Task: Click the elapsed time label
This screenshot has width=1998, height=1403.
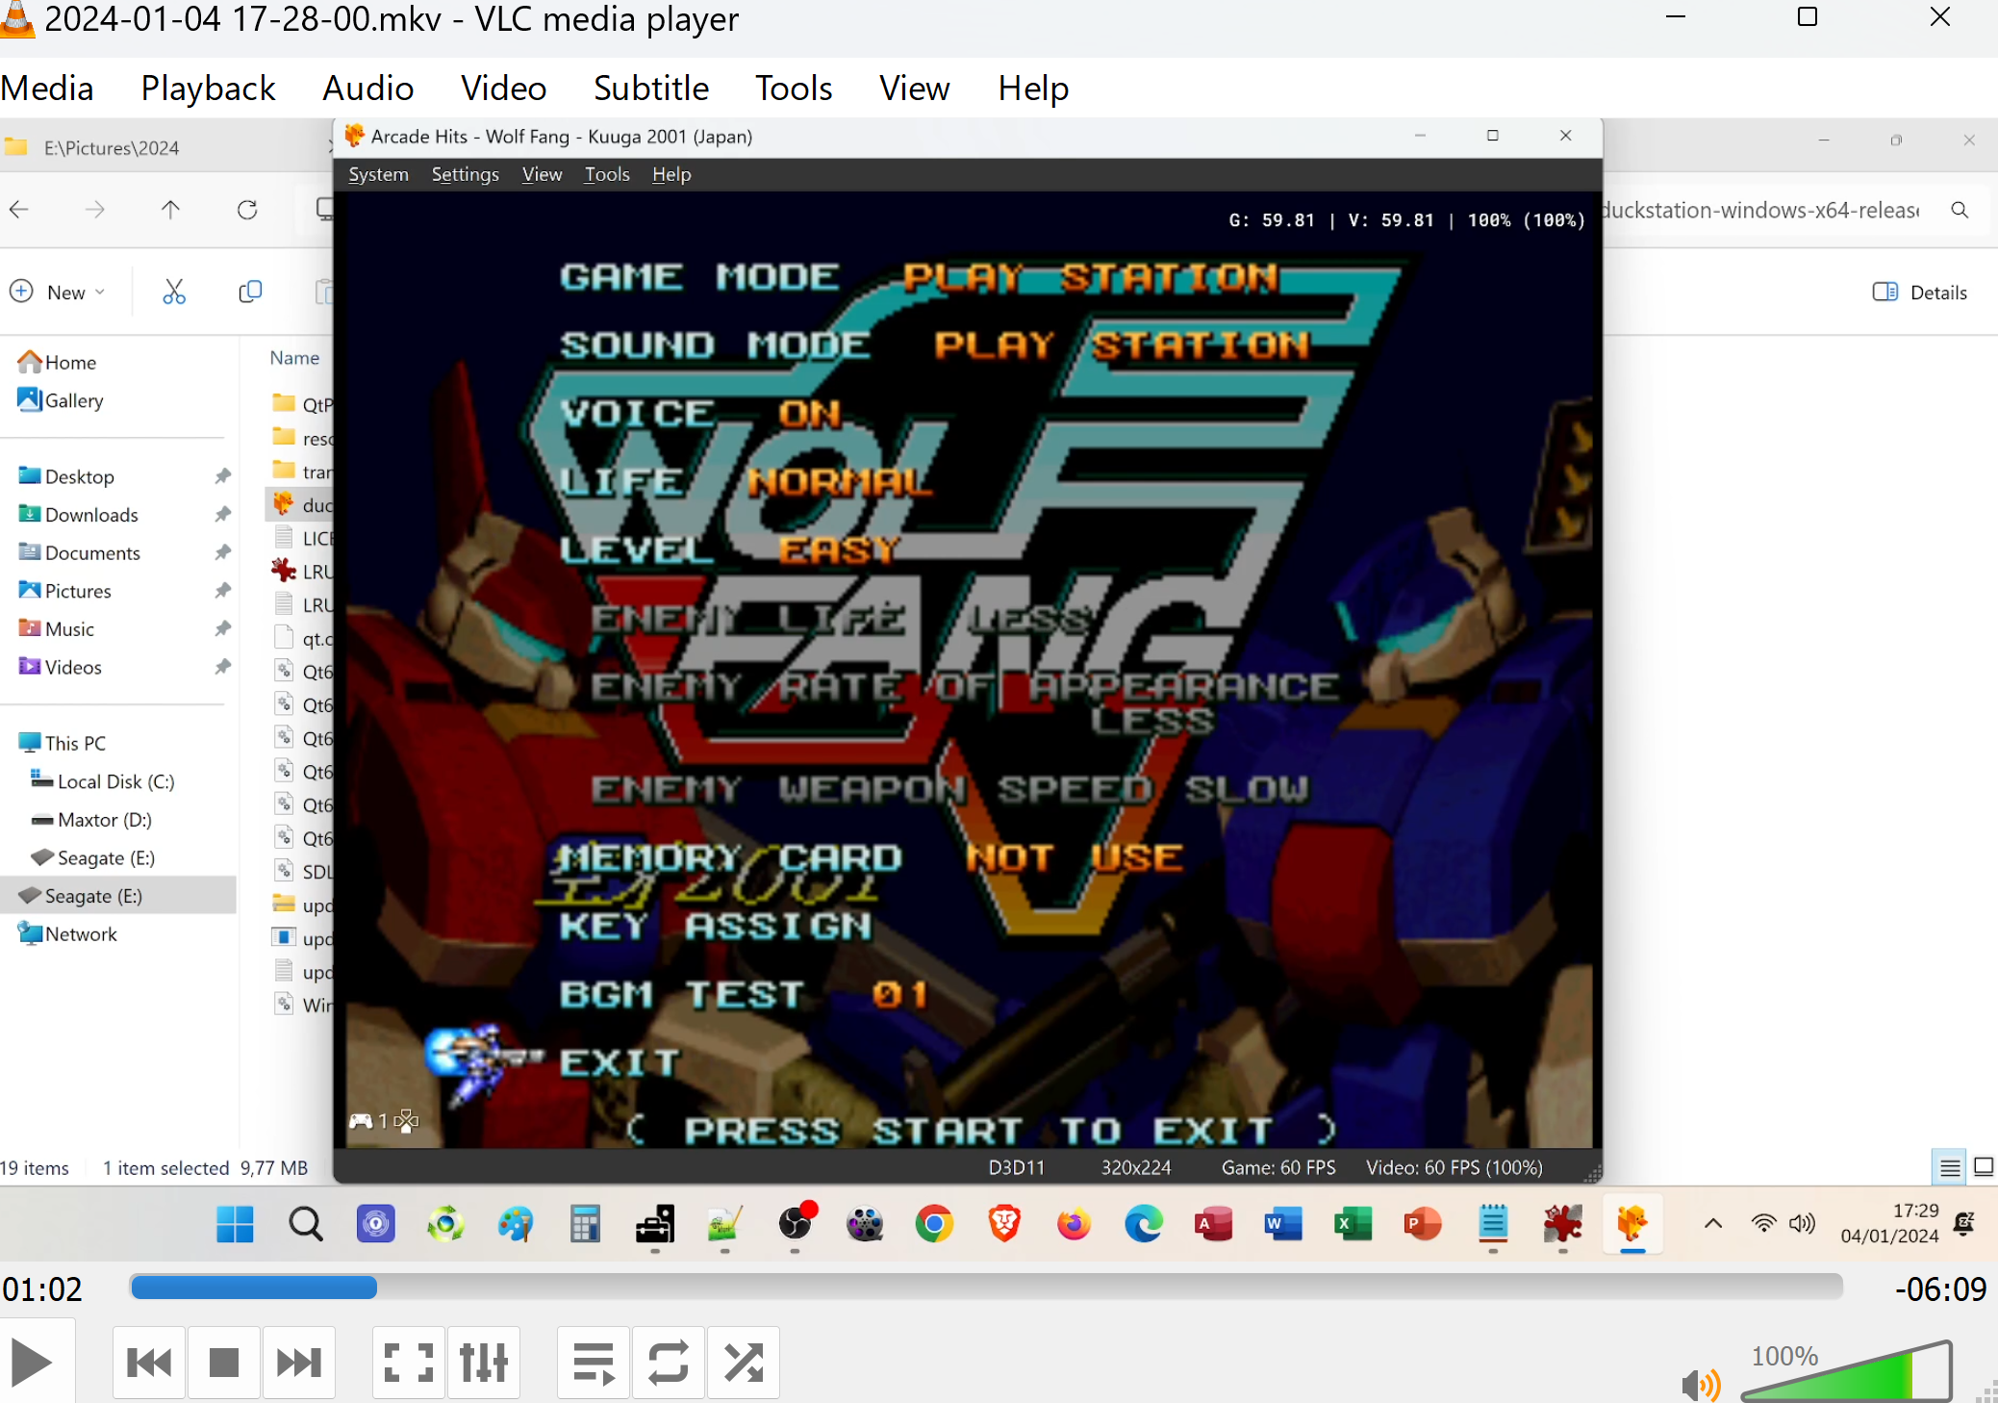Action: [x=42, y=1288]
